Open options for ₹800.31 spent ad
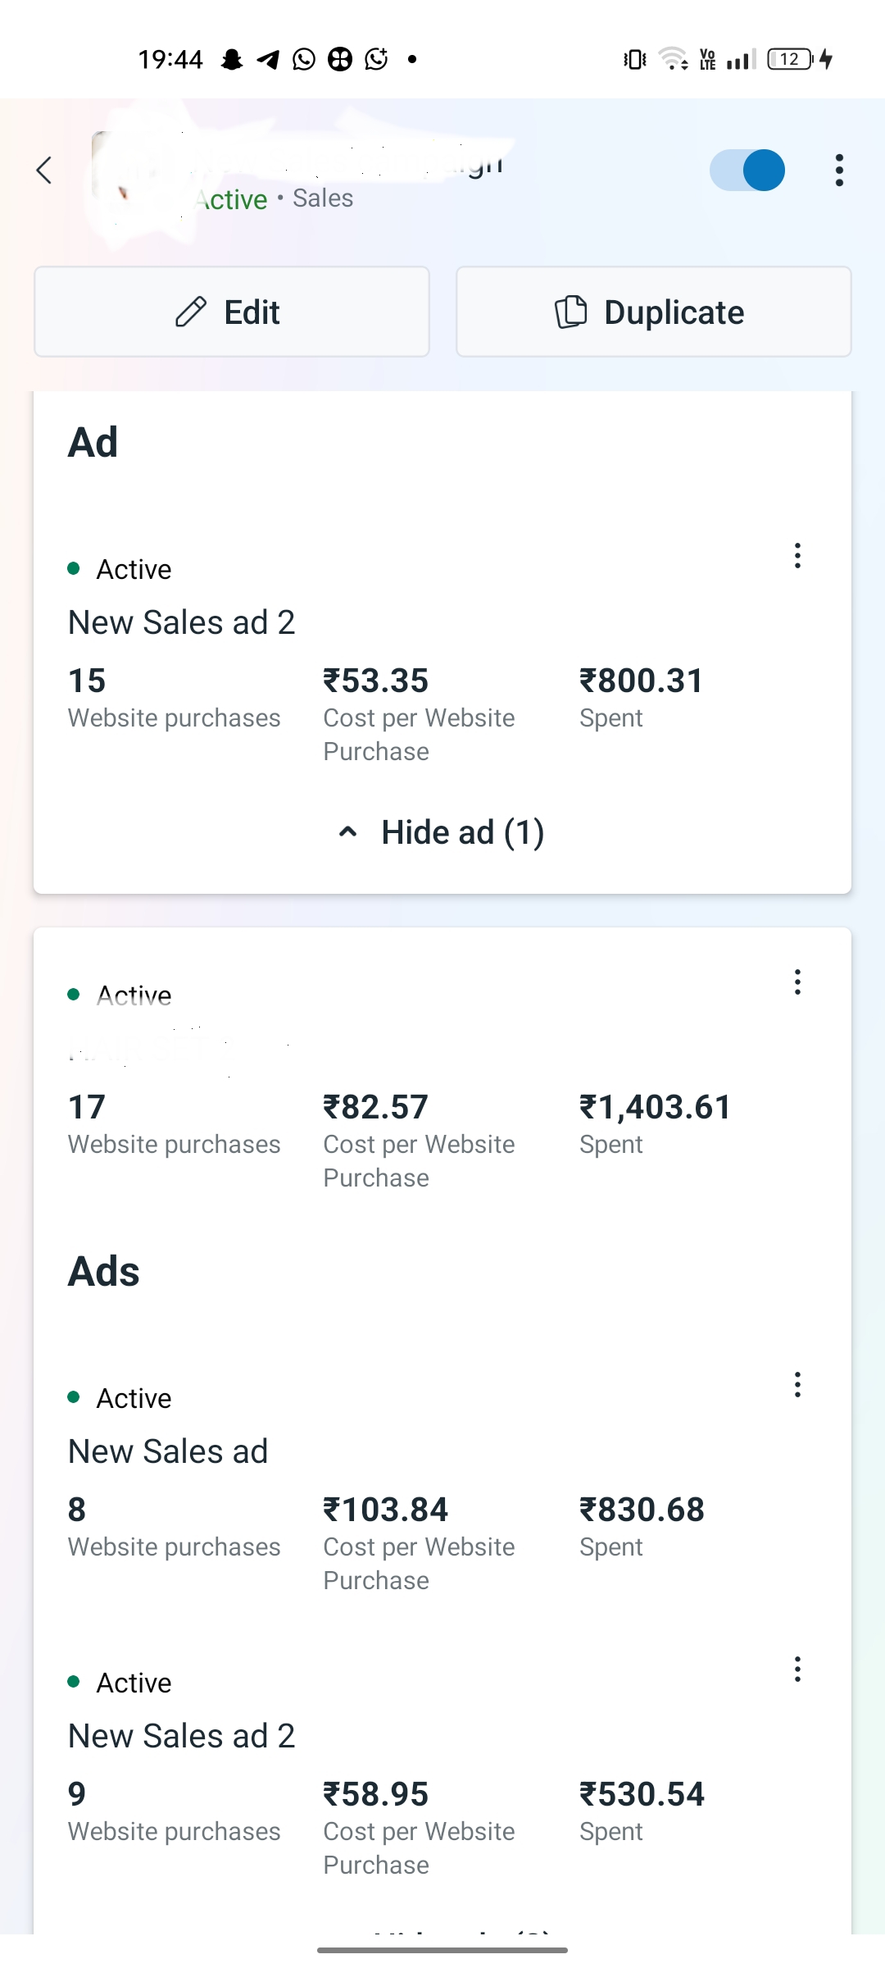Viewport: 885px width, 1968px height. point(796,556)
